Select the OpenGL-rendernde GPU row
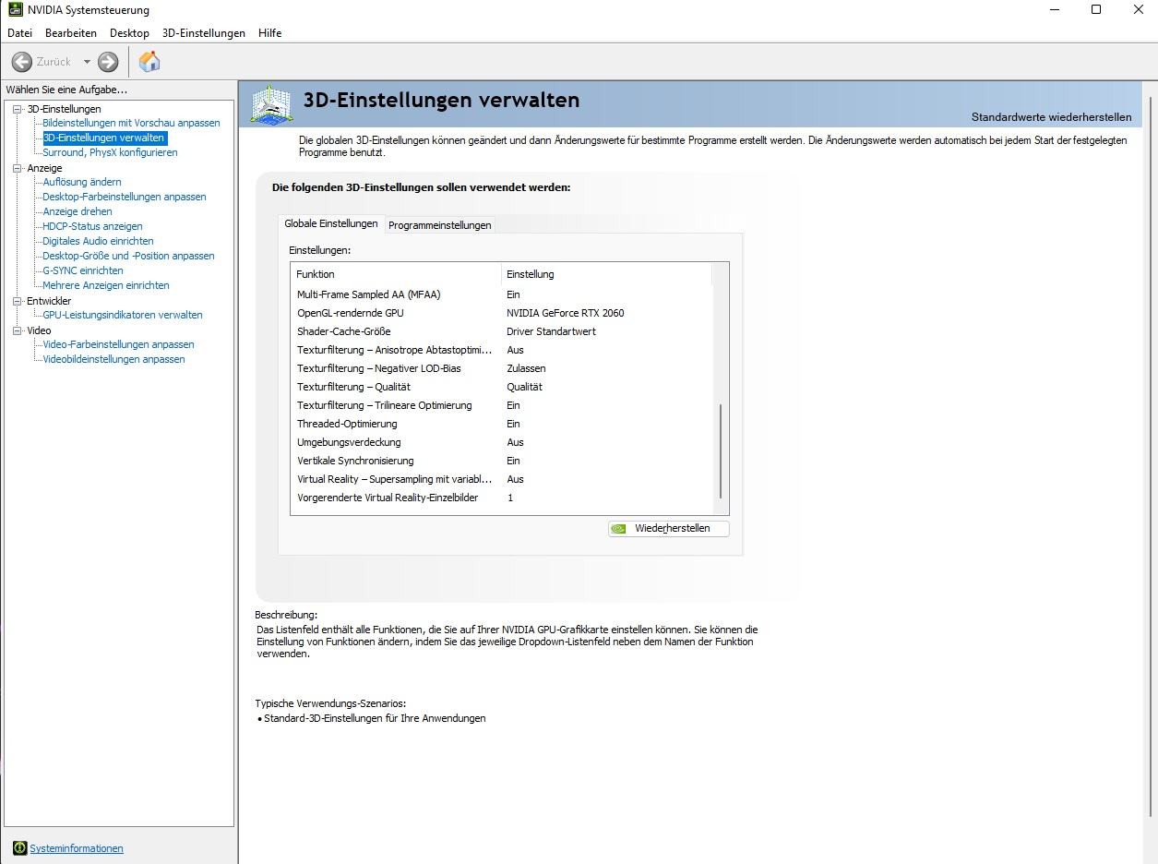Viewport: 1158px width, 864px height. point(502,313)
